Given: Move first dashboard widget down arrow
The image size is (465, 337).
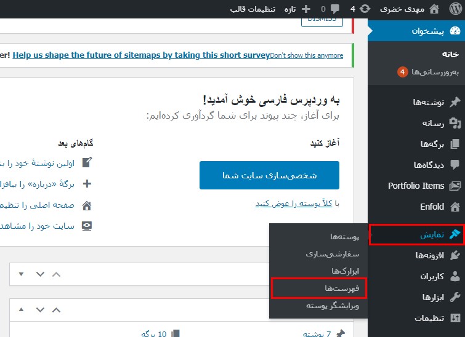Looking at the screenshot, I should 40,274.
